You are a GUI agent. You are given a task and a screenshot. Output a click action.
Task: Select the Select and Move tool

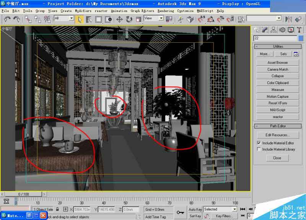tap(120, 18)
